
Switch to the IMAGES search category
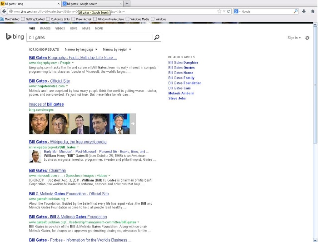pyautogui.click(x=45, y=28)
